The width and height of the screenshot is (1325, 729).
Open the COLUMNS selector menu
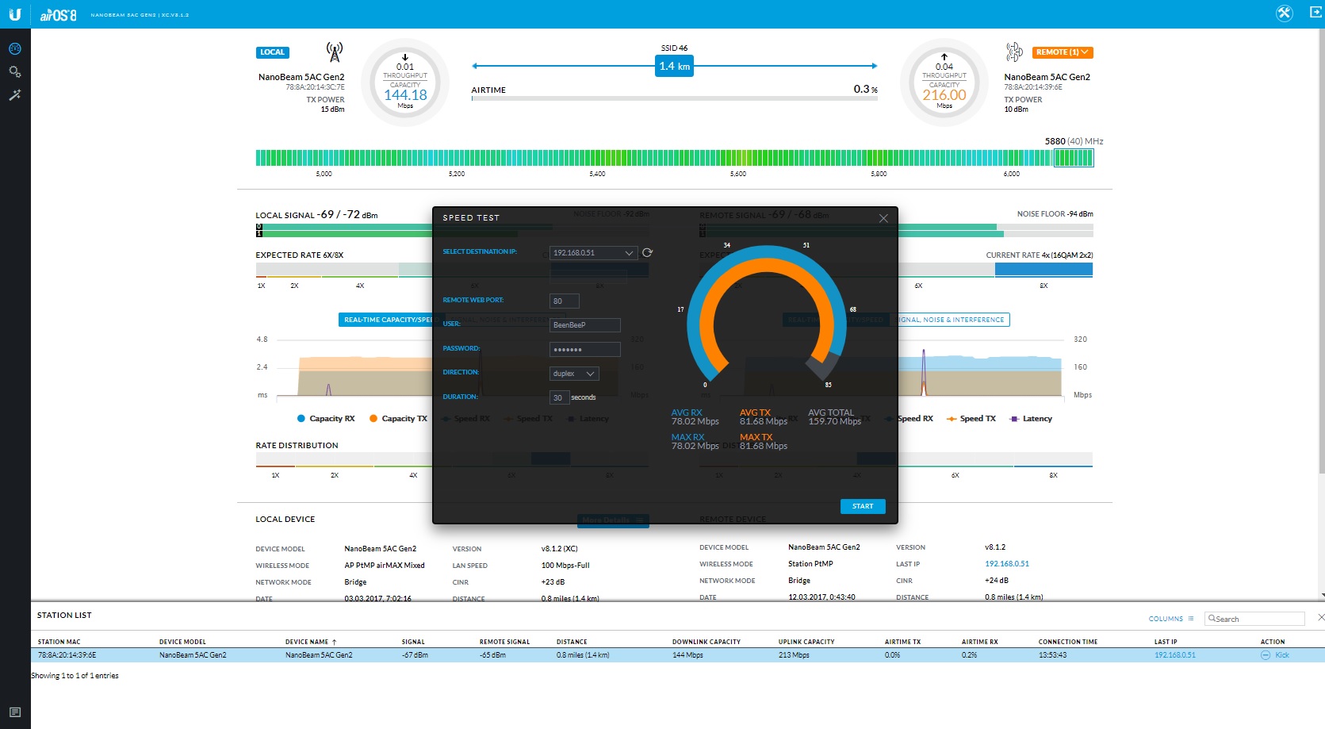(x=1171, y=619)
